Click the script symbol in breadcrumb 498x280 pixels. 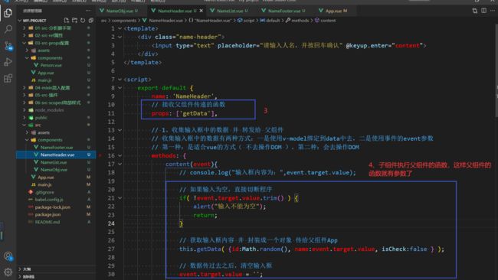click(x=246, y=21)
